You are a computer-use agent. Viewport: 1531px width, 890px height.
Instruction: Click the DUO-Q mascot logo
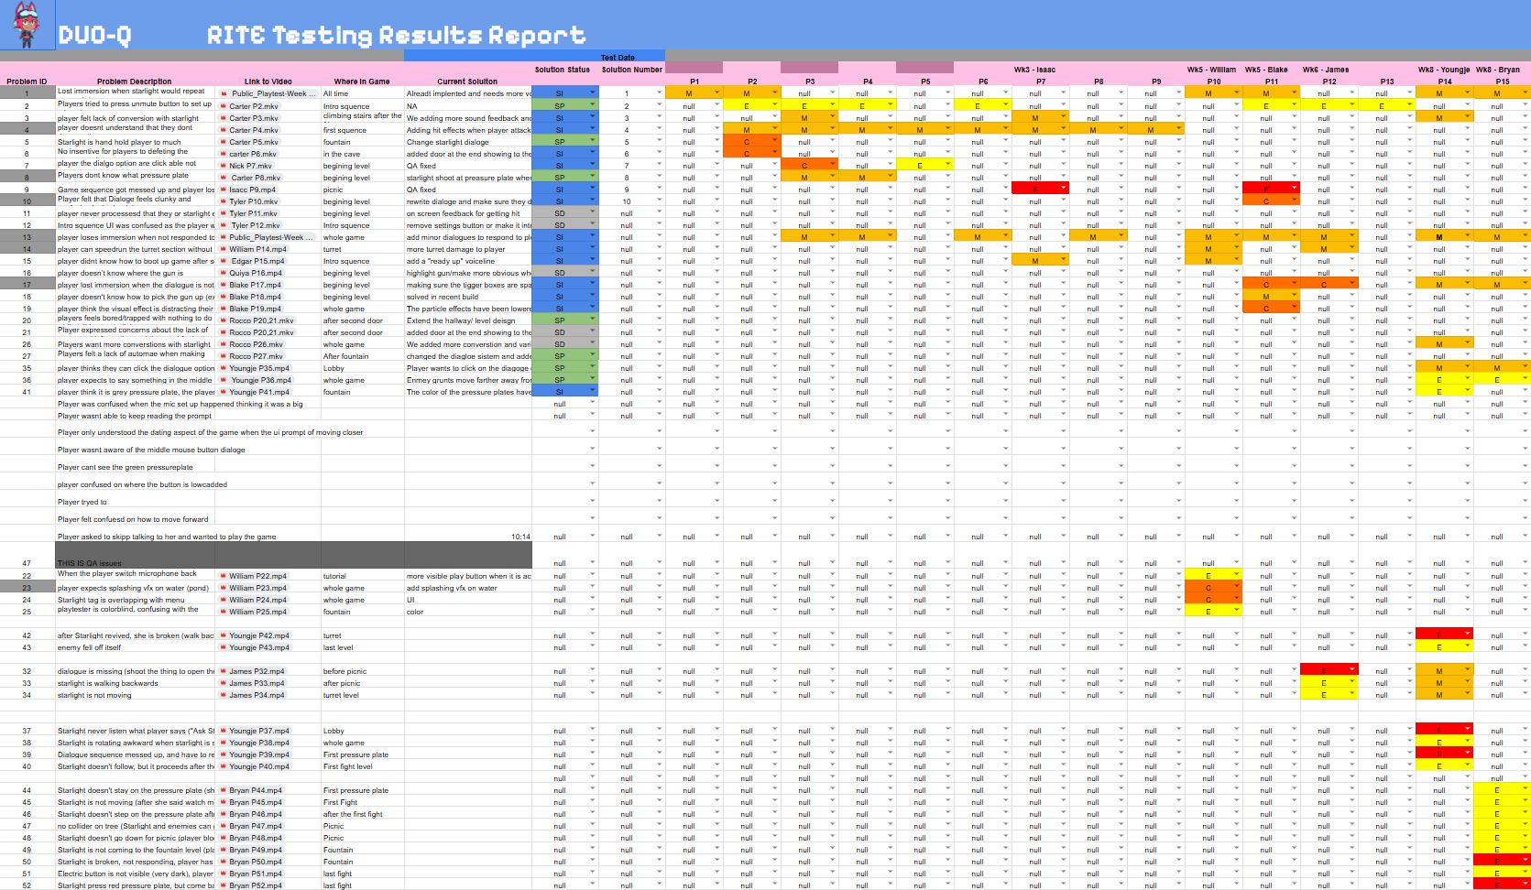pos(27,25)
